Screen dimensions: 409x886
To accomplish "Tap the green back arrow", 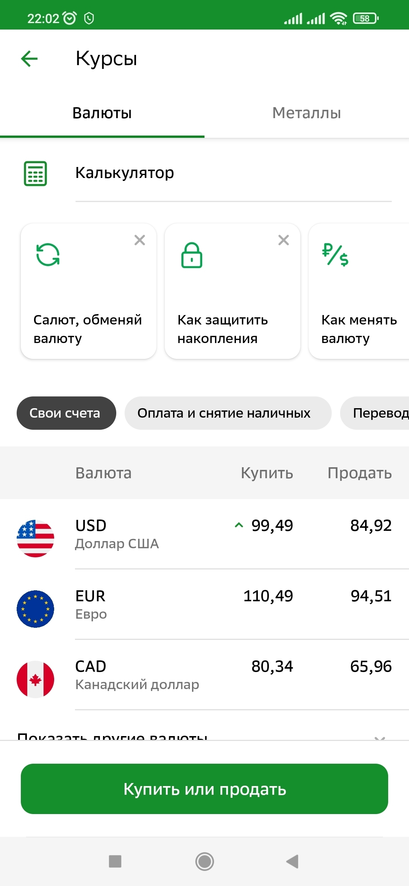I will (x=29, y=59).
